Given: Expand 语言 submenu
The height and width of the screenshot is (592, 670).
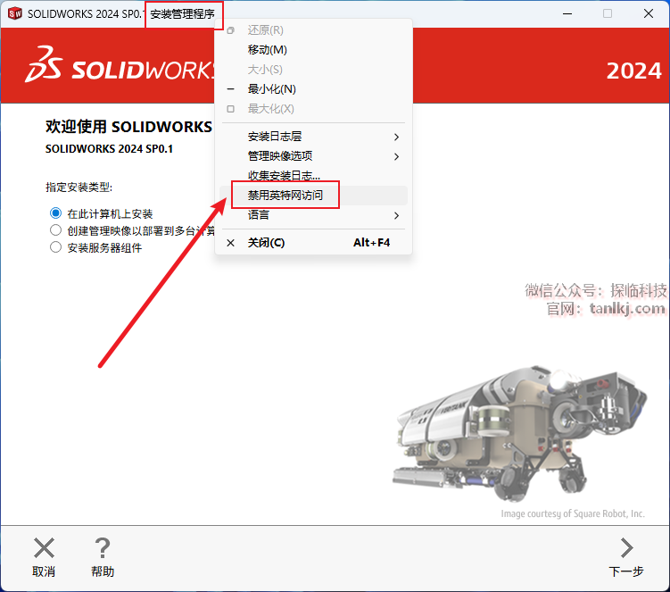Looking at the screenshot, I should pyautogui.click(x=313, y=215).
